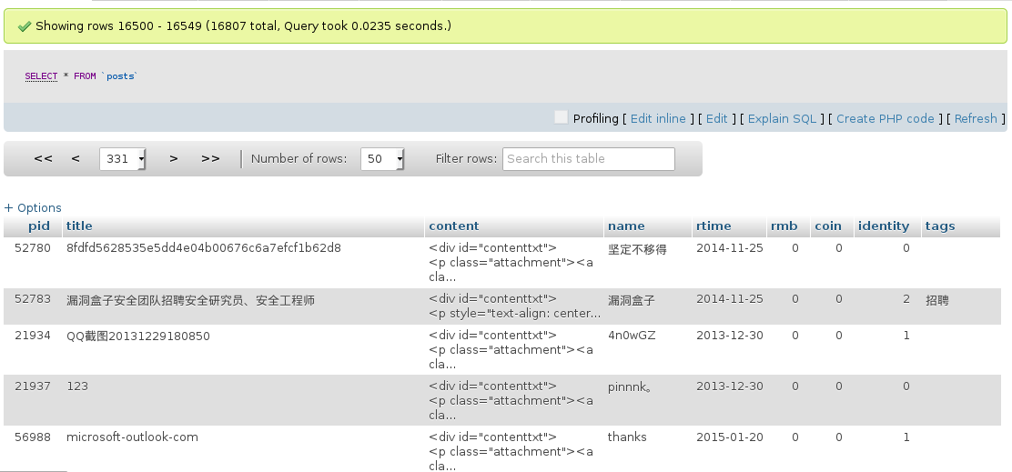Sort by the tags column header

[x=940, y=226]
